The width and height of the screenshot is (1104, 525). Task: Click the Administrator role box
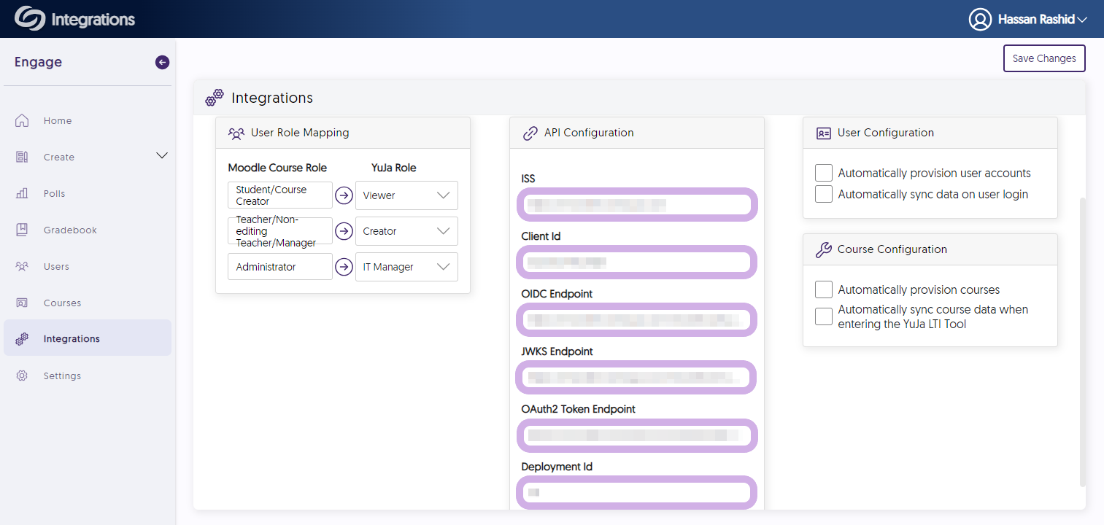pos(280,267)
